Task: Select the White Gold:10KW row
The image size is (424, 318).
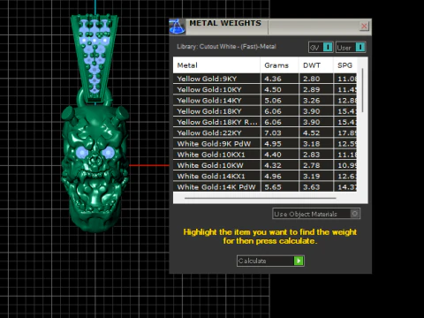Action: click(x=265, y=165)
